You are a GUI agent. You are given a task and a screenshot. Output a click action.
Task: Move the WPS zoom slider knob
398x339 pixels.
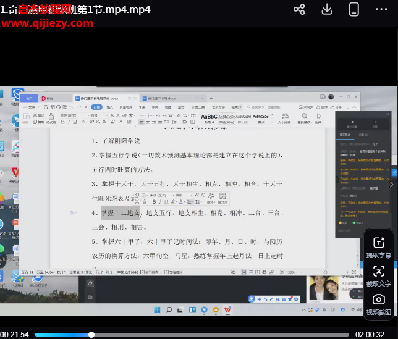point(325,272)
